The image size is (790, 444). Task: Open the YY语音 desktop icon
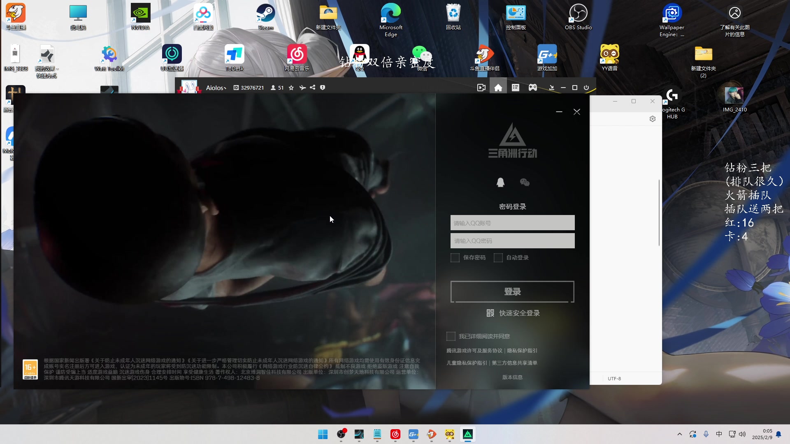click(609, 58)
